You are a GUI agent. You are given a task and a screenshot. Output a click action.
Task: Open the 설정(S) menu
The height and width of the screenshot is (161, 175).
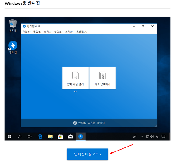coord(58,31)
